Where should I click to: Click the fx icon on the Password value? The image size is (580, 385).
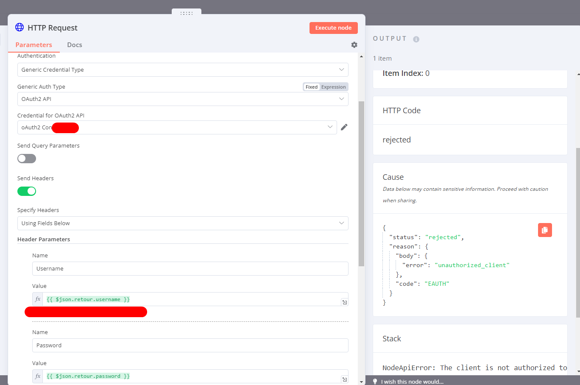point(37,376)
